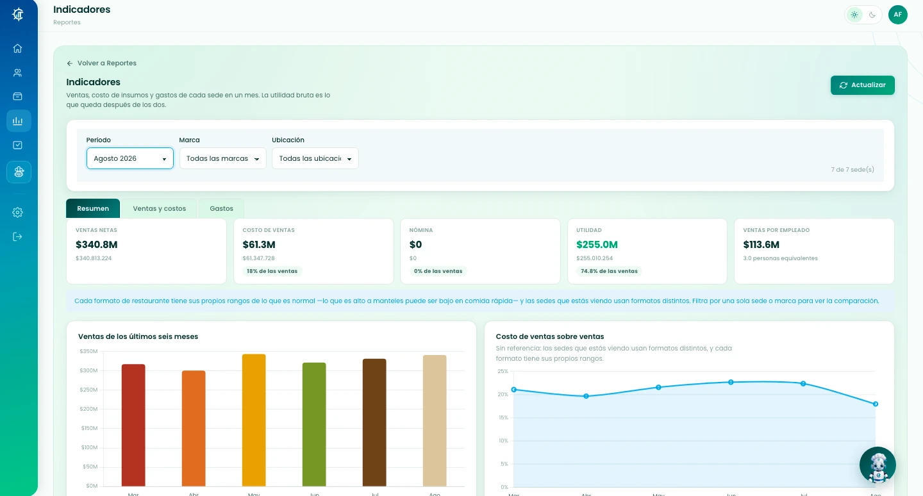The image size is (923, 496).
Task: Click the Ventas por Empleado $113.6M value
Action: [761, 244]
